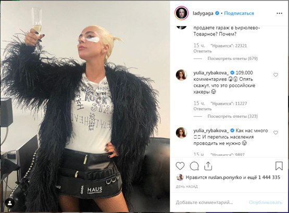Share the post with the upload icon

pos(208,166)
